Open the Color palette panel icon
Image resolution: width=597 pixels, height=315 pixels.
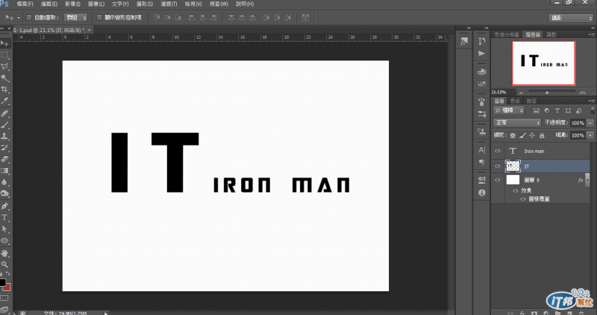tap(481, 72)
